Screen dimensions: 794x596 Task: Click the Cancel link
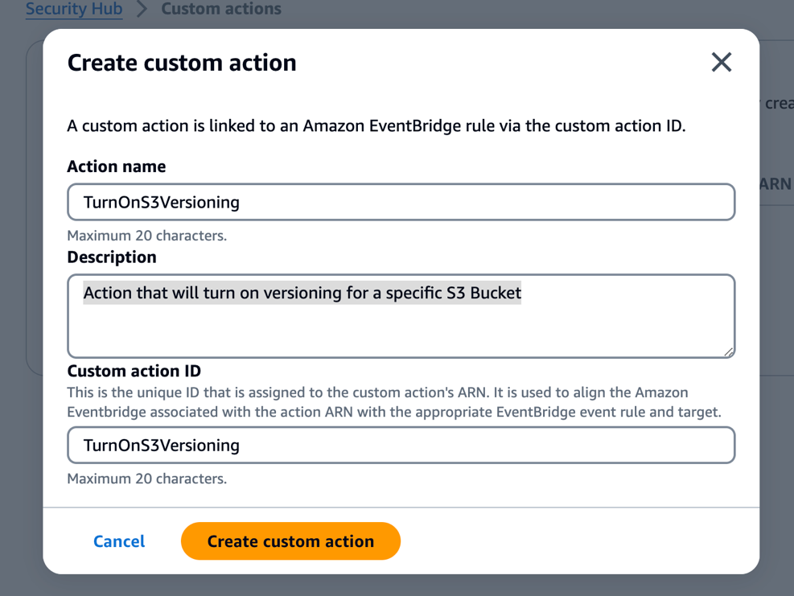tap(118, 541)
